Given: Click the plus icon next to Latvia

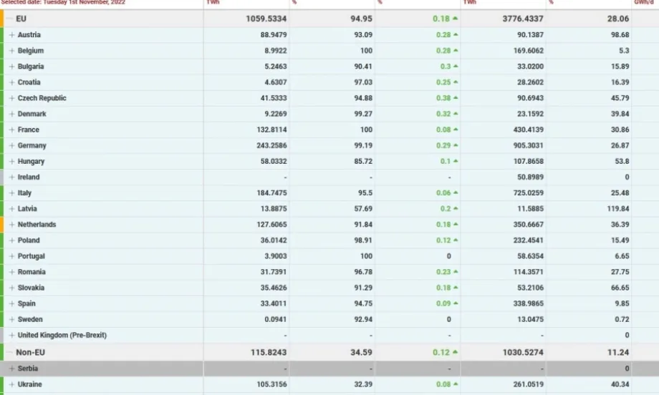Looking at the screenshot, I should [11, 209].
